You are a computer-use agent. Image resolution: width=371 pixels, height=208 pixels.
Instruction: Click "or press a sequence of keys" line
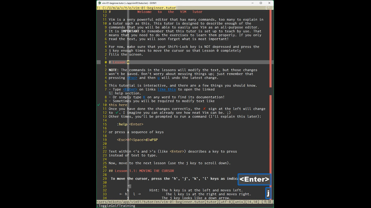click(x=136, y=132)
